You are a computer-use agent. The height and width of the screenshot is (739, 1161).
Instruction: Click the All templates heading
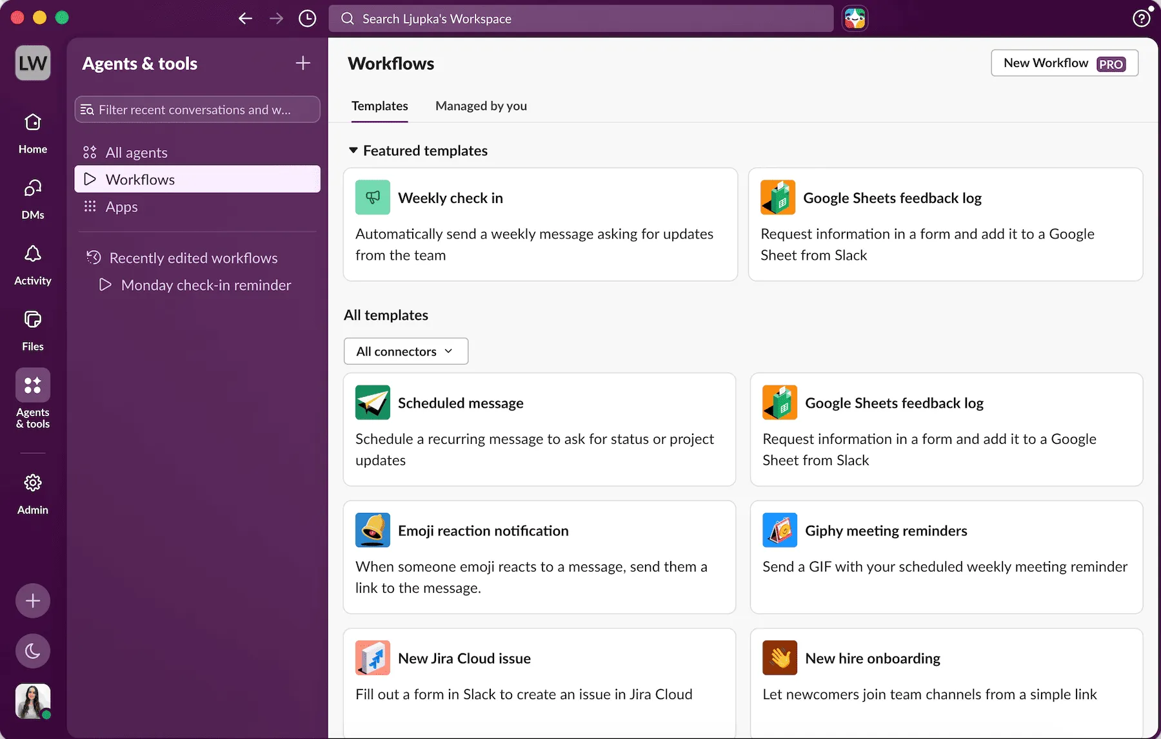click(386, 315)
